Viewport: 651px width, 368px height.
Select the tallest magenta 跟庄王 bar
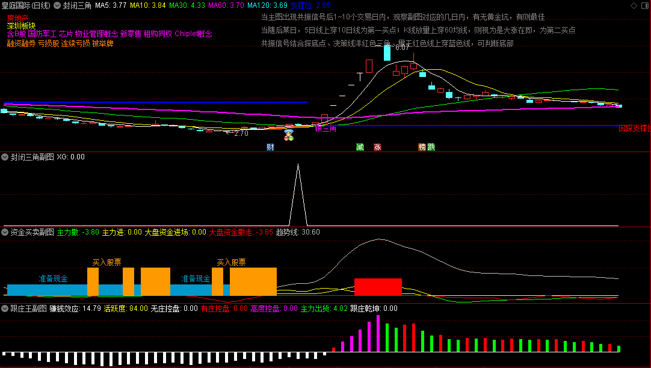(x=378, y=334)
